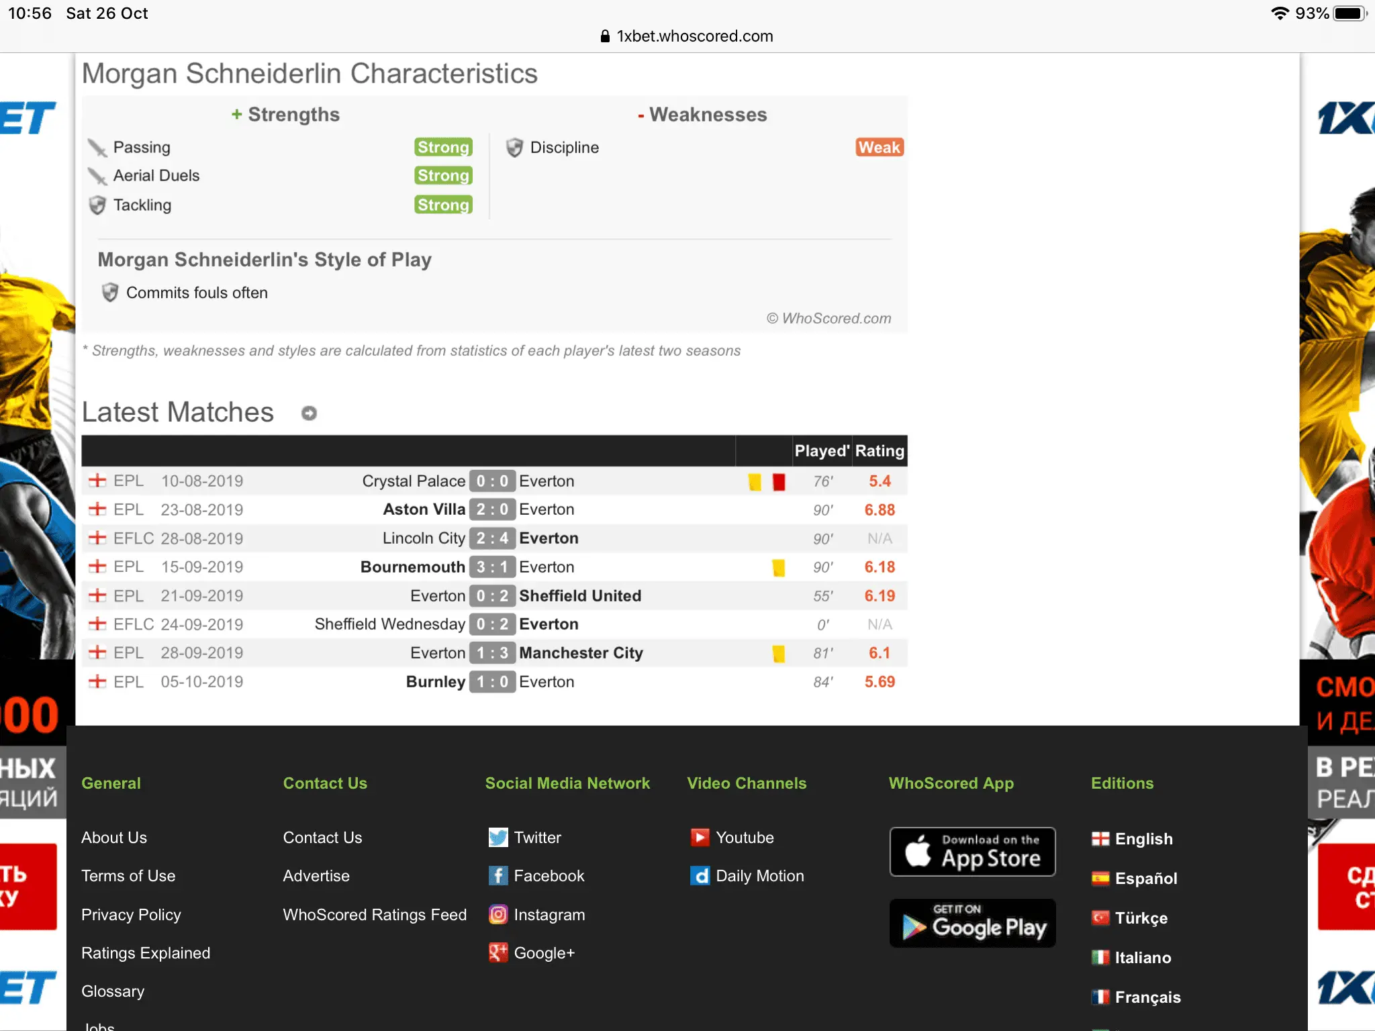
Task: Open the Everton 1:3 Manchester City score
Action: (x=492, y=653)
